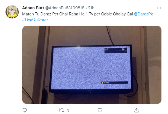Click channel number 26 on TV overlay
The image size is (168, 114).
pyautogui.click(x=123, y=49)
